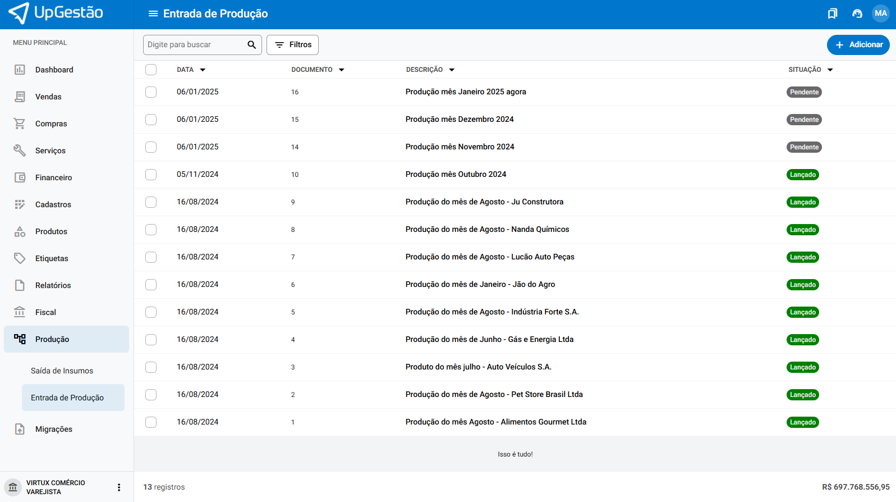Image resolution: width=896 pixels, height=502 pixels.
Task: Click the Etiquetas tag icon
Action: tap(20, 258)
